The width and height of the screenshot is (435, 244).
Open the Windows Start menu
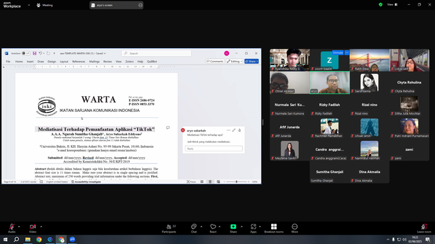pos(5,239)
